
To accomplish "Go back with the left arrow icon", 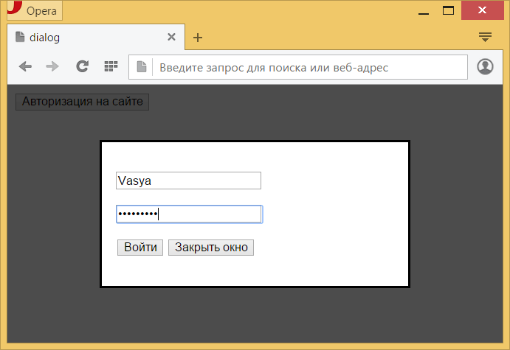I will [x=25, y=67].
